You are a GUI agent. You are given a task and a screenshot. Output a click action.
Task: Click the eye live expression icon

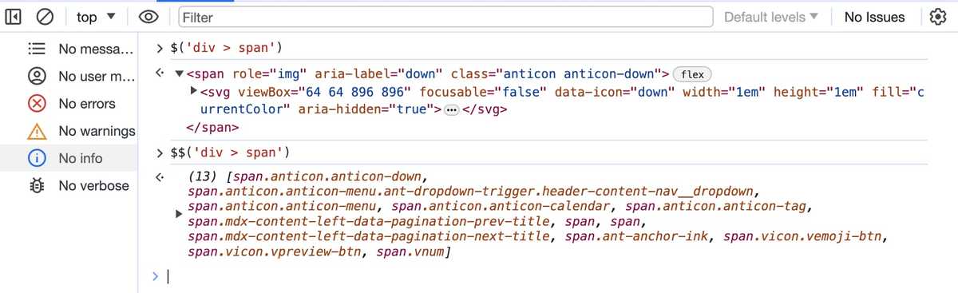(x=149, y=17)
